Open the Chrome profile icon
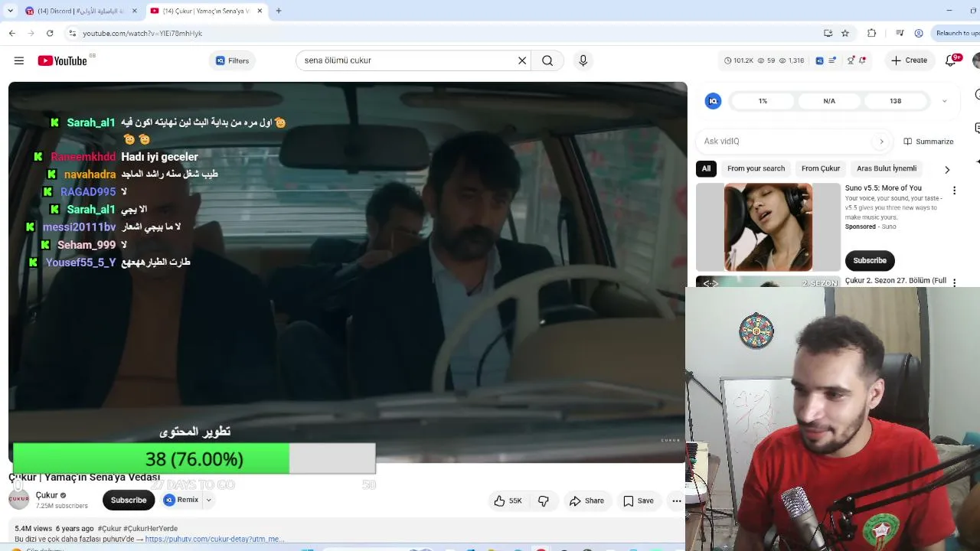The height and width of the screenshot is (551, 980). (919, 34)
